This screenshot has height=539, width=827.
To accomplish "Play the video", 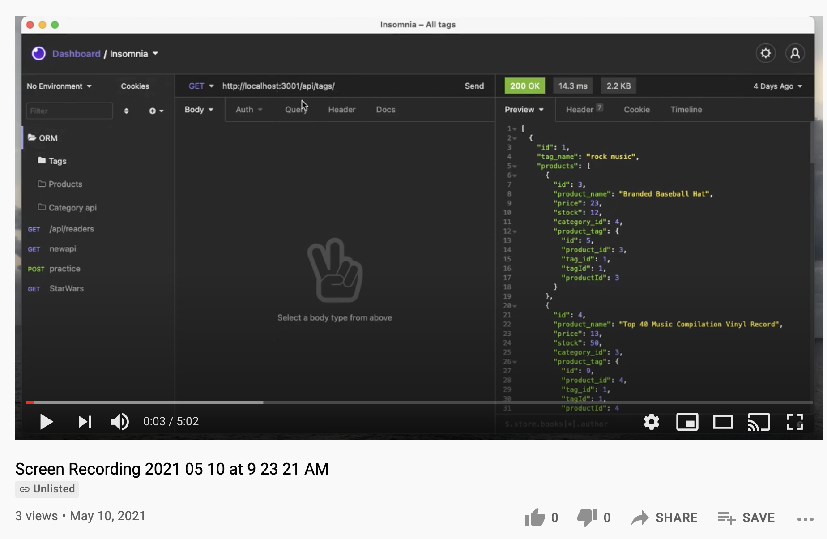I will [x=46, y=421].
